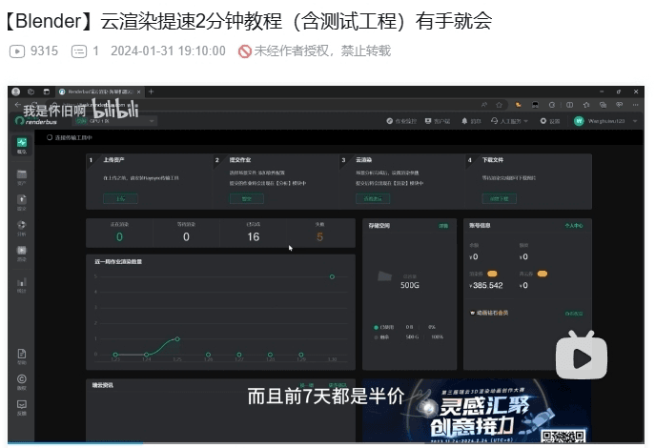Open the browser workspaces icon
Screen dimensions: 655x448
tap(31, 92)
